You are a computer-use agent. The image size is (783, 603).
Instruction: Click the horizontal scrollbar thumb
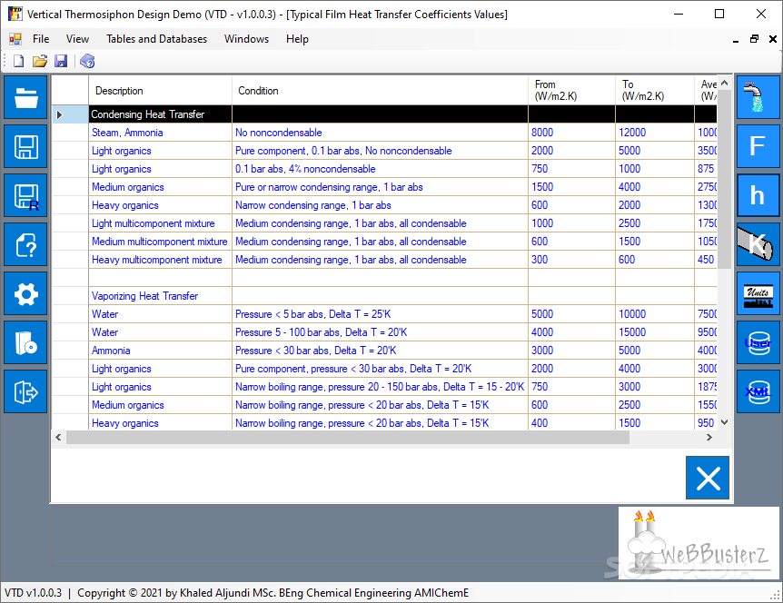click(x=348, y=438)
